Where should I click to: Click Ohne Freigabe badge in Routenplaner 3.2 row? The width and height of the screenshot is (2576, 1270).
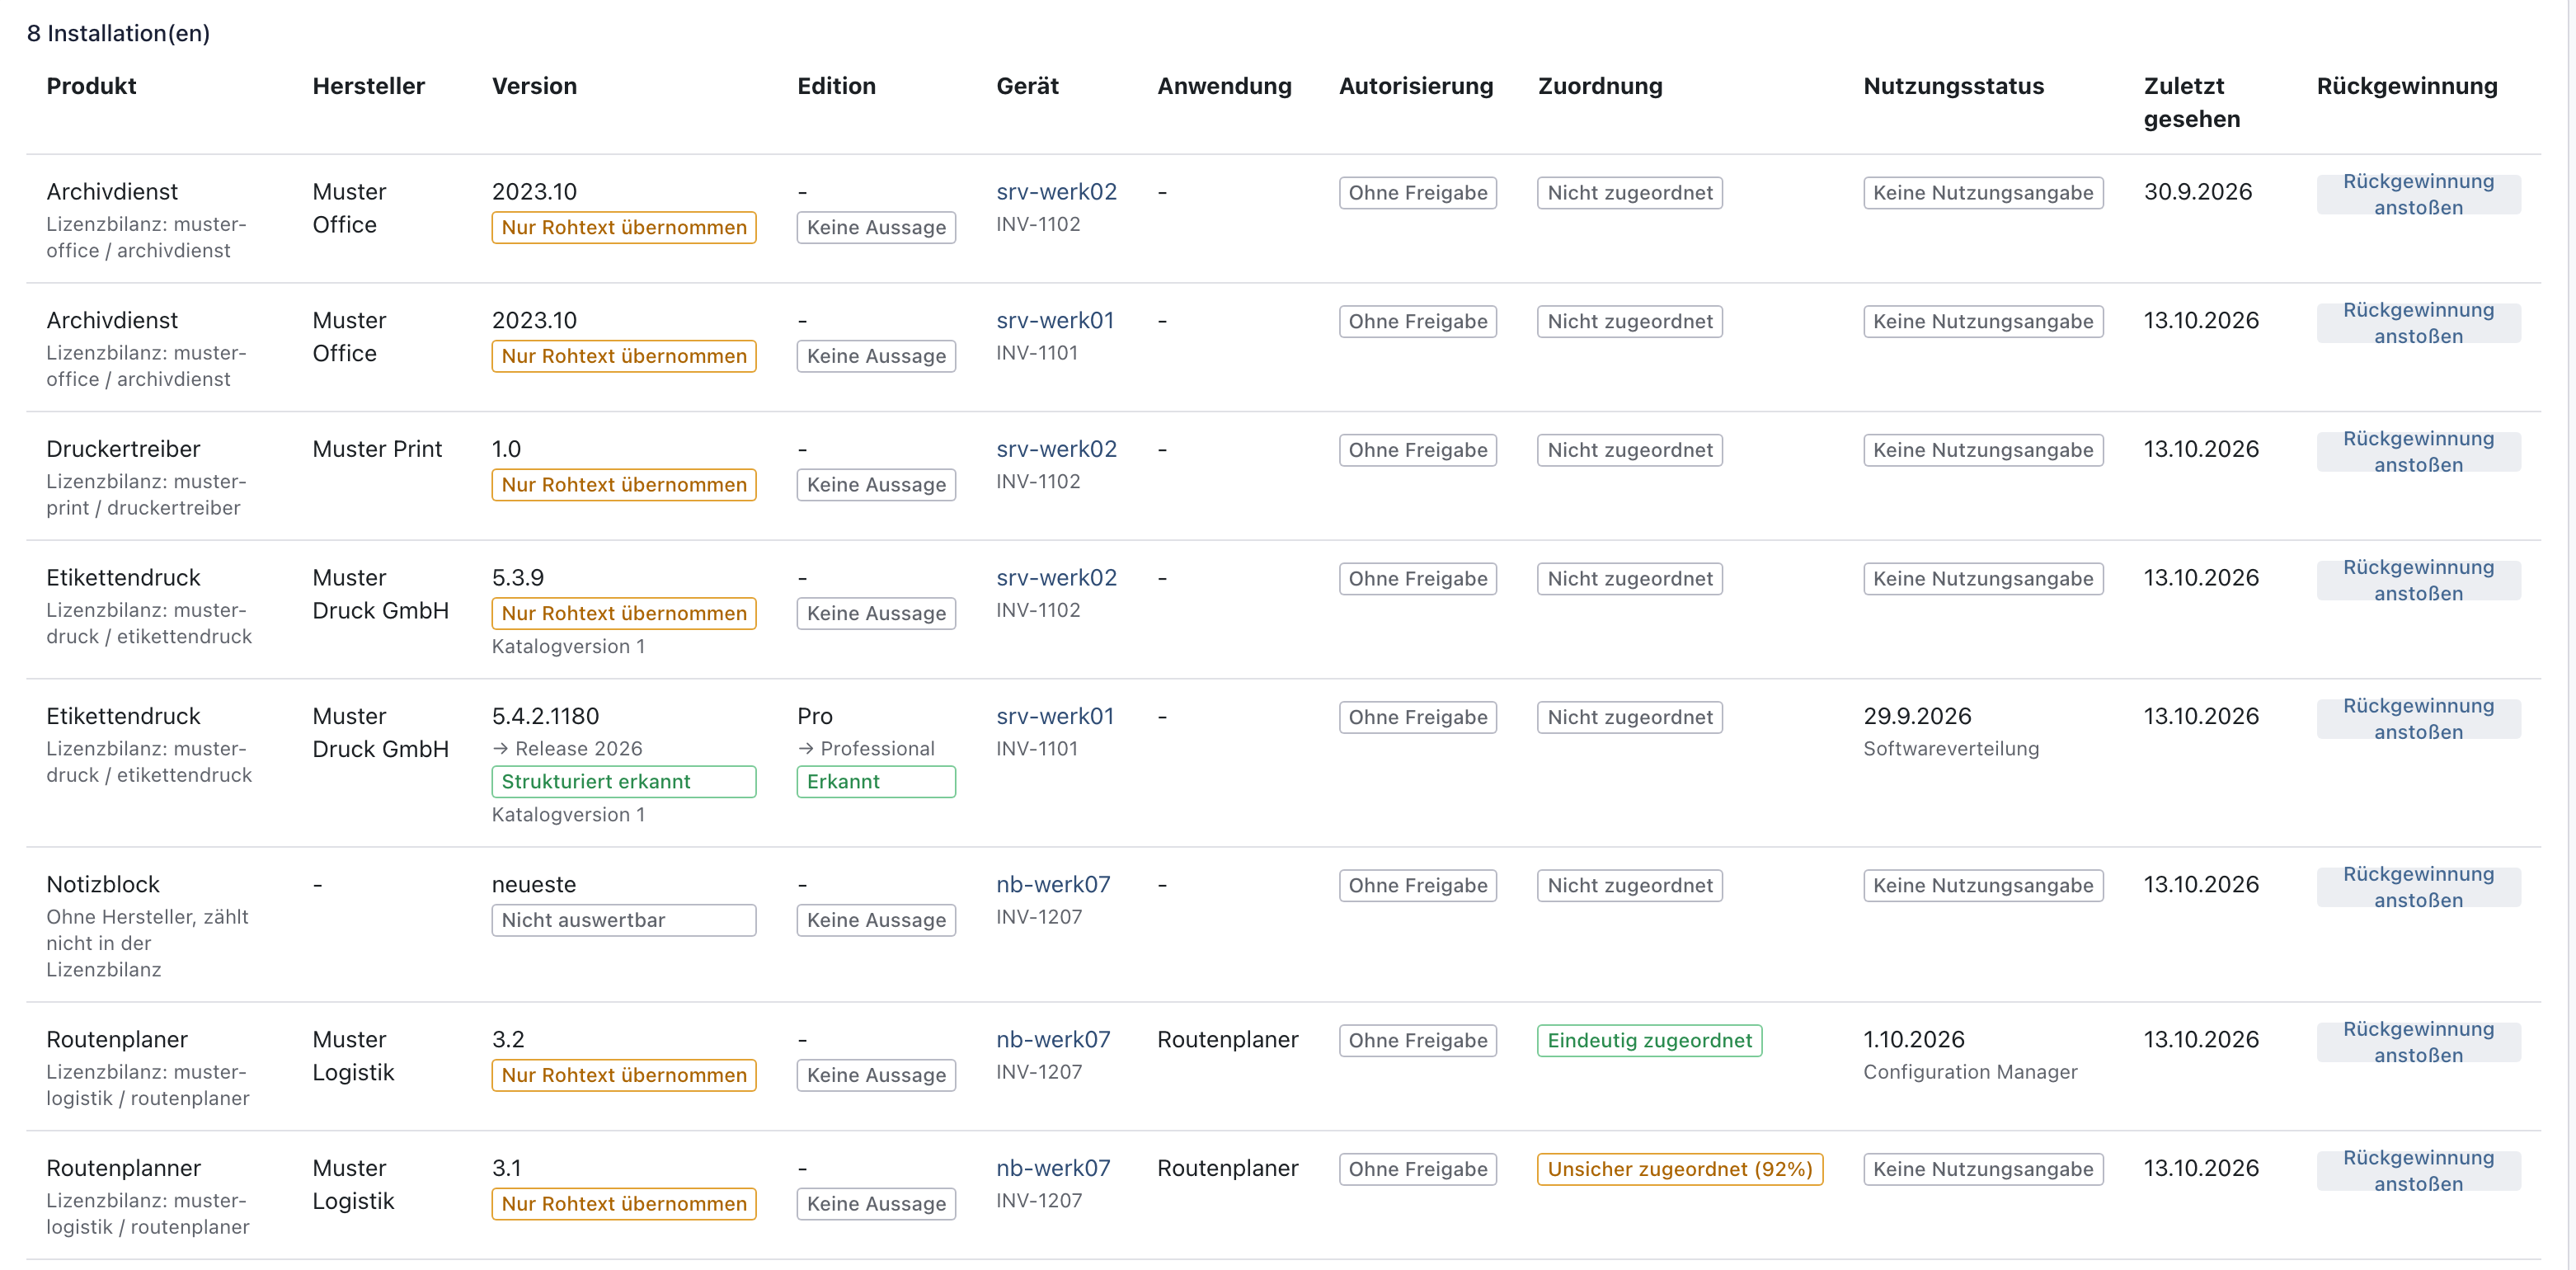[x=1417, y=1040]
